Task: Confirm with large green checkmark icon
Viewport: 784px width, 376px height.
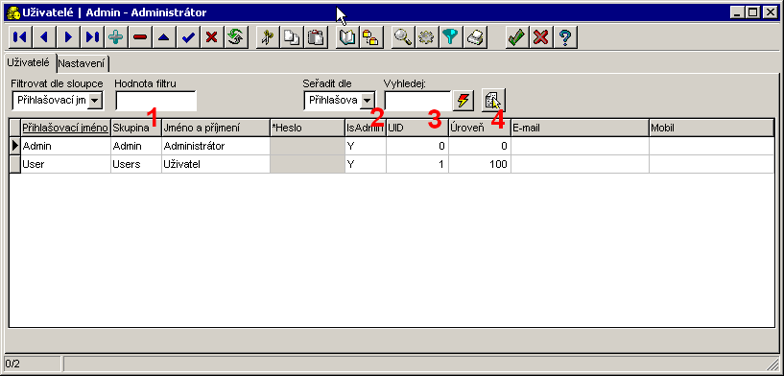Action: tap(517, 37)
